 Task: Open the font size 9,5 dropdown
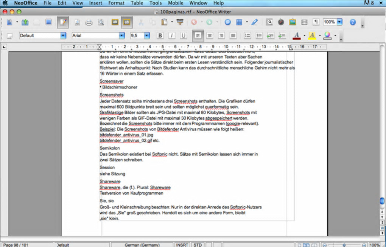pyautogui.click(x=147, y=35)
